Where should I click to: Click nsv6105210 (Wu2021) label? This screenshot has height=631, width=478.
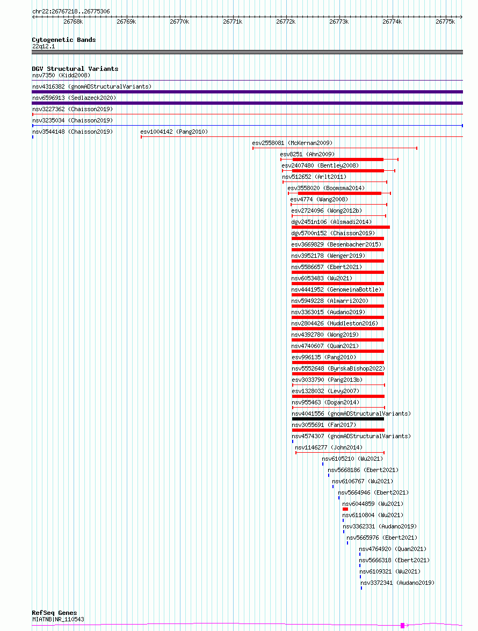tap(352, 459)
